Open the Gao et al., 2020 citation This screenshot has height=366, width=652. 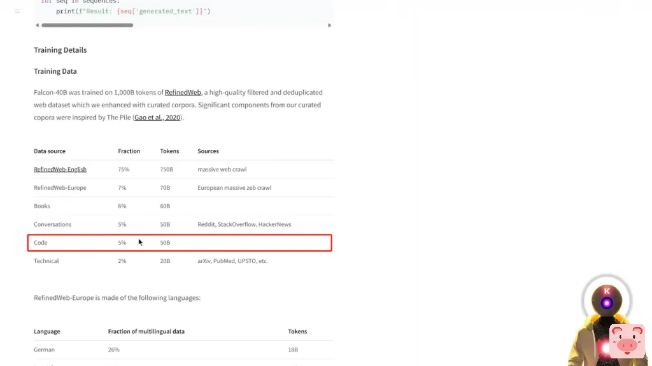point(157,118)
